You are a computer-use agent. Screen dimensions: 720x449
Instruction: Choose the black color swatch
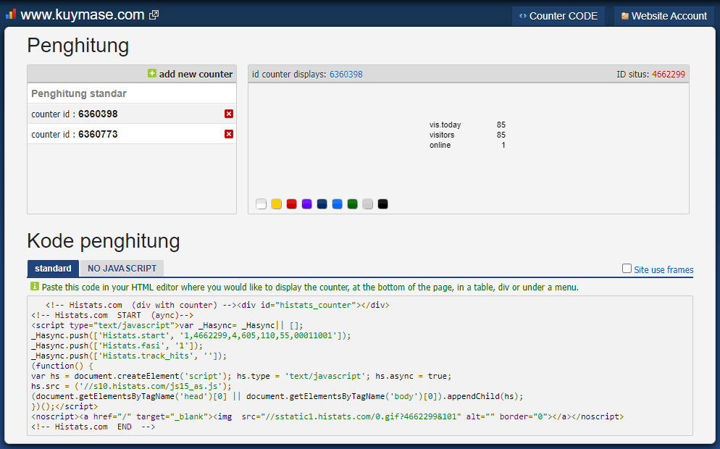pyautogui.click(x=382, y=204)
